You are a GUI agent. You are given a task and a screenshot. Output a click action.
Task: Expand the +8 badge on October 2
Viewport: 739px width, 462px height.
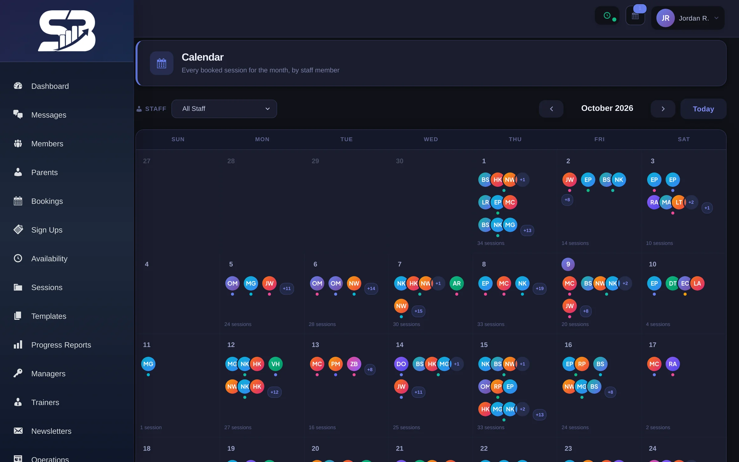567,200
